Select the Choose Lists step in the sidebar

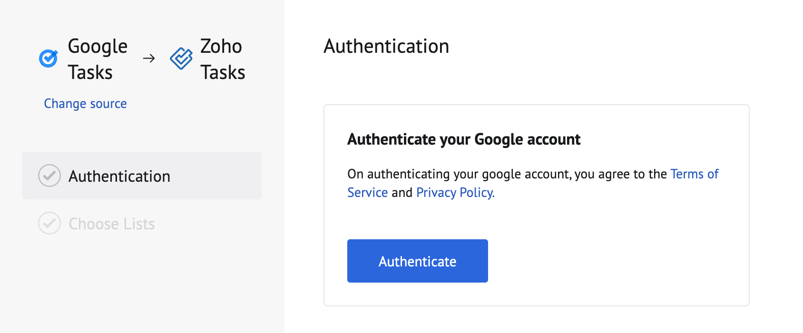111,223
